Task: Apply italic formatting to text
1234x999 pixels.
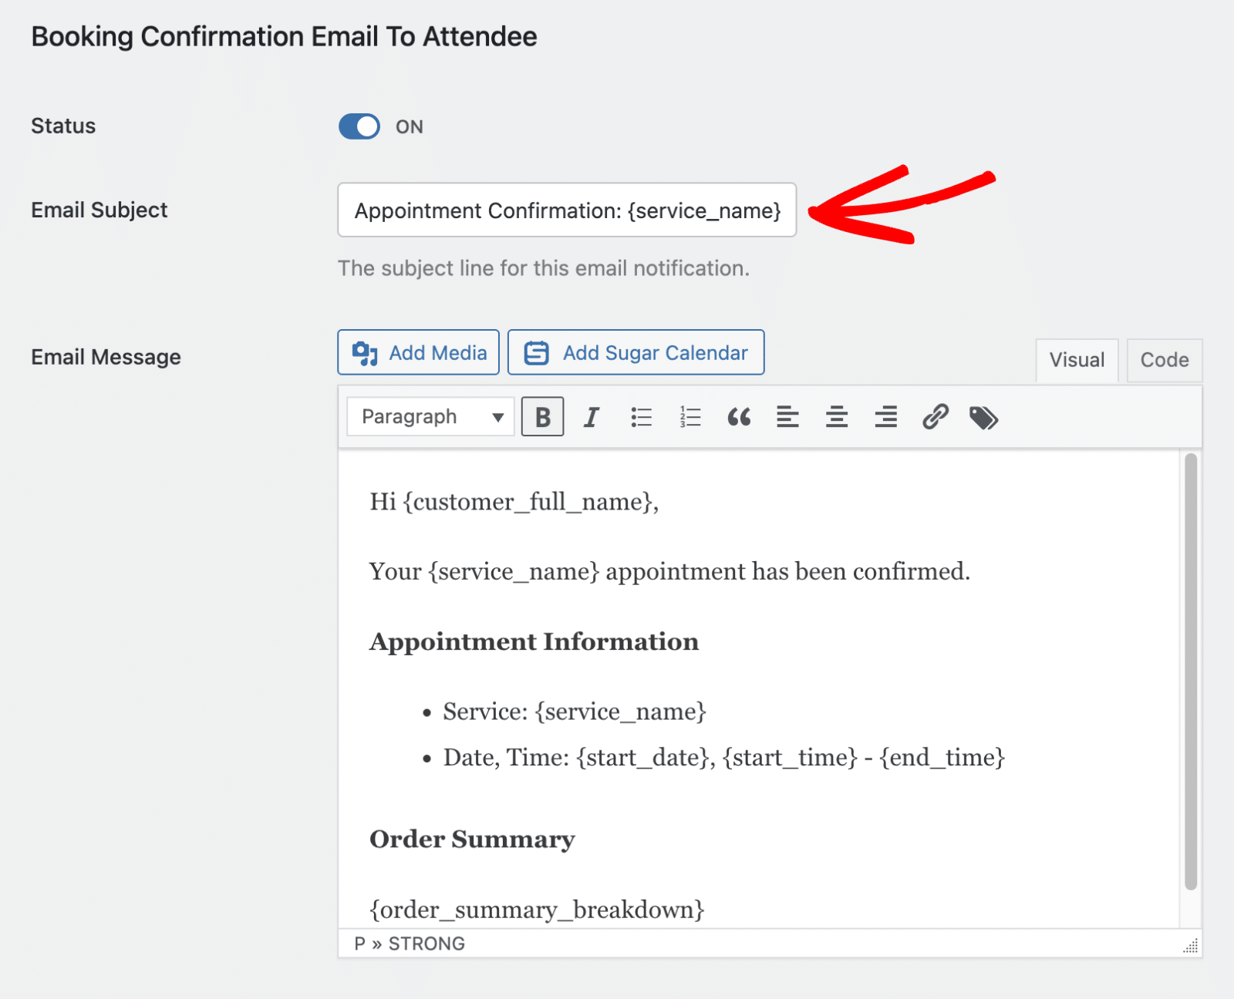Action: click(592, 417)
